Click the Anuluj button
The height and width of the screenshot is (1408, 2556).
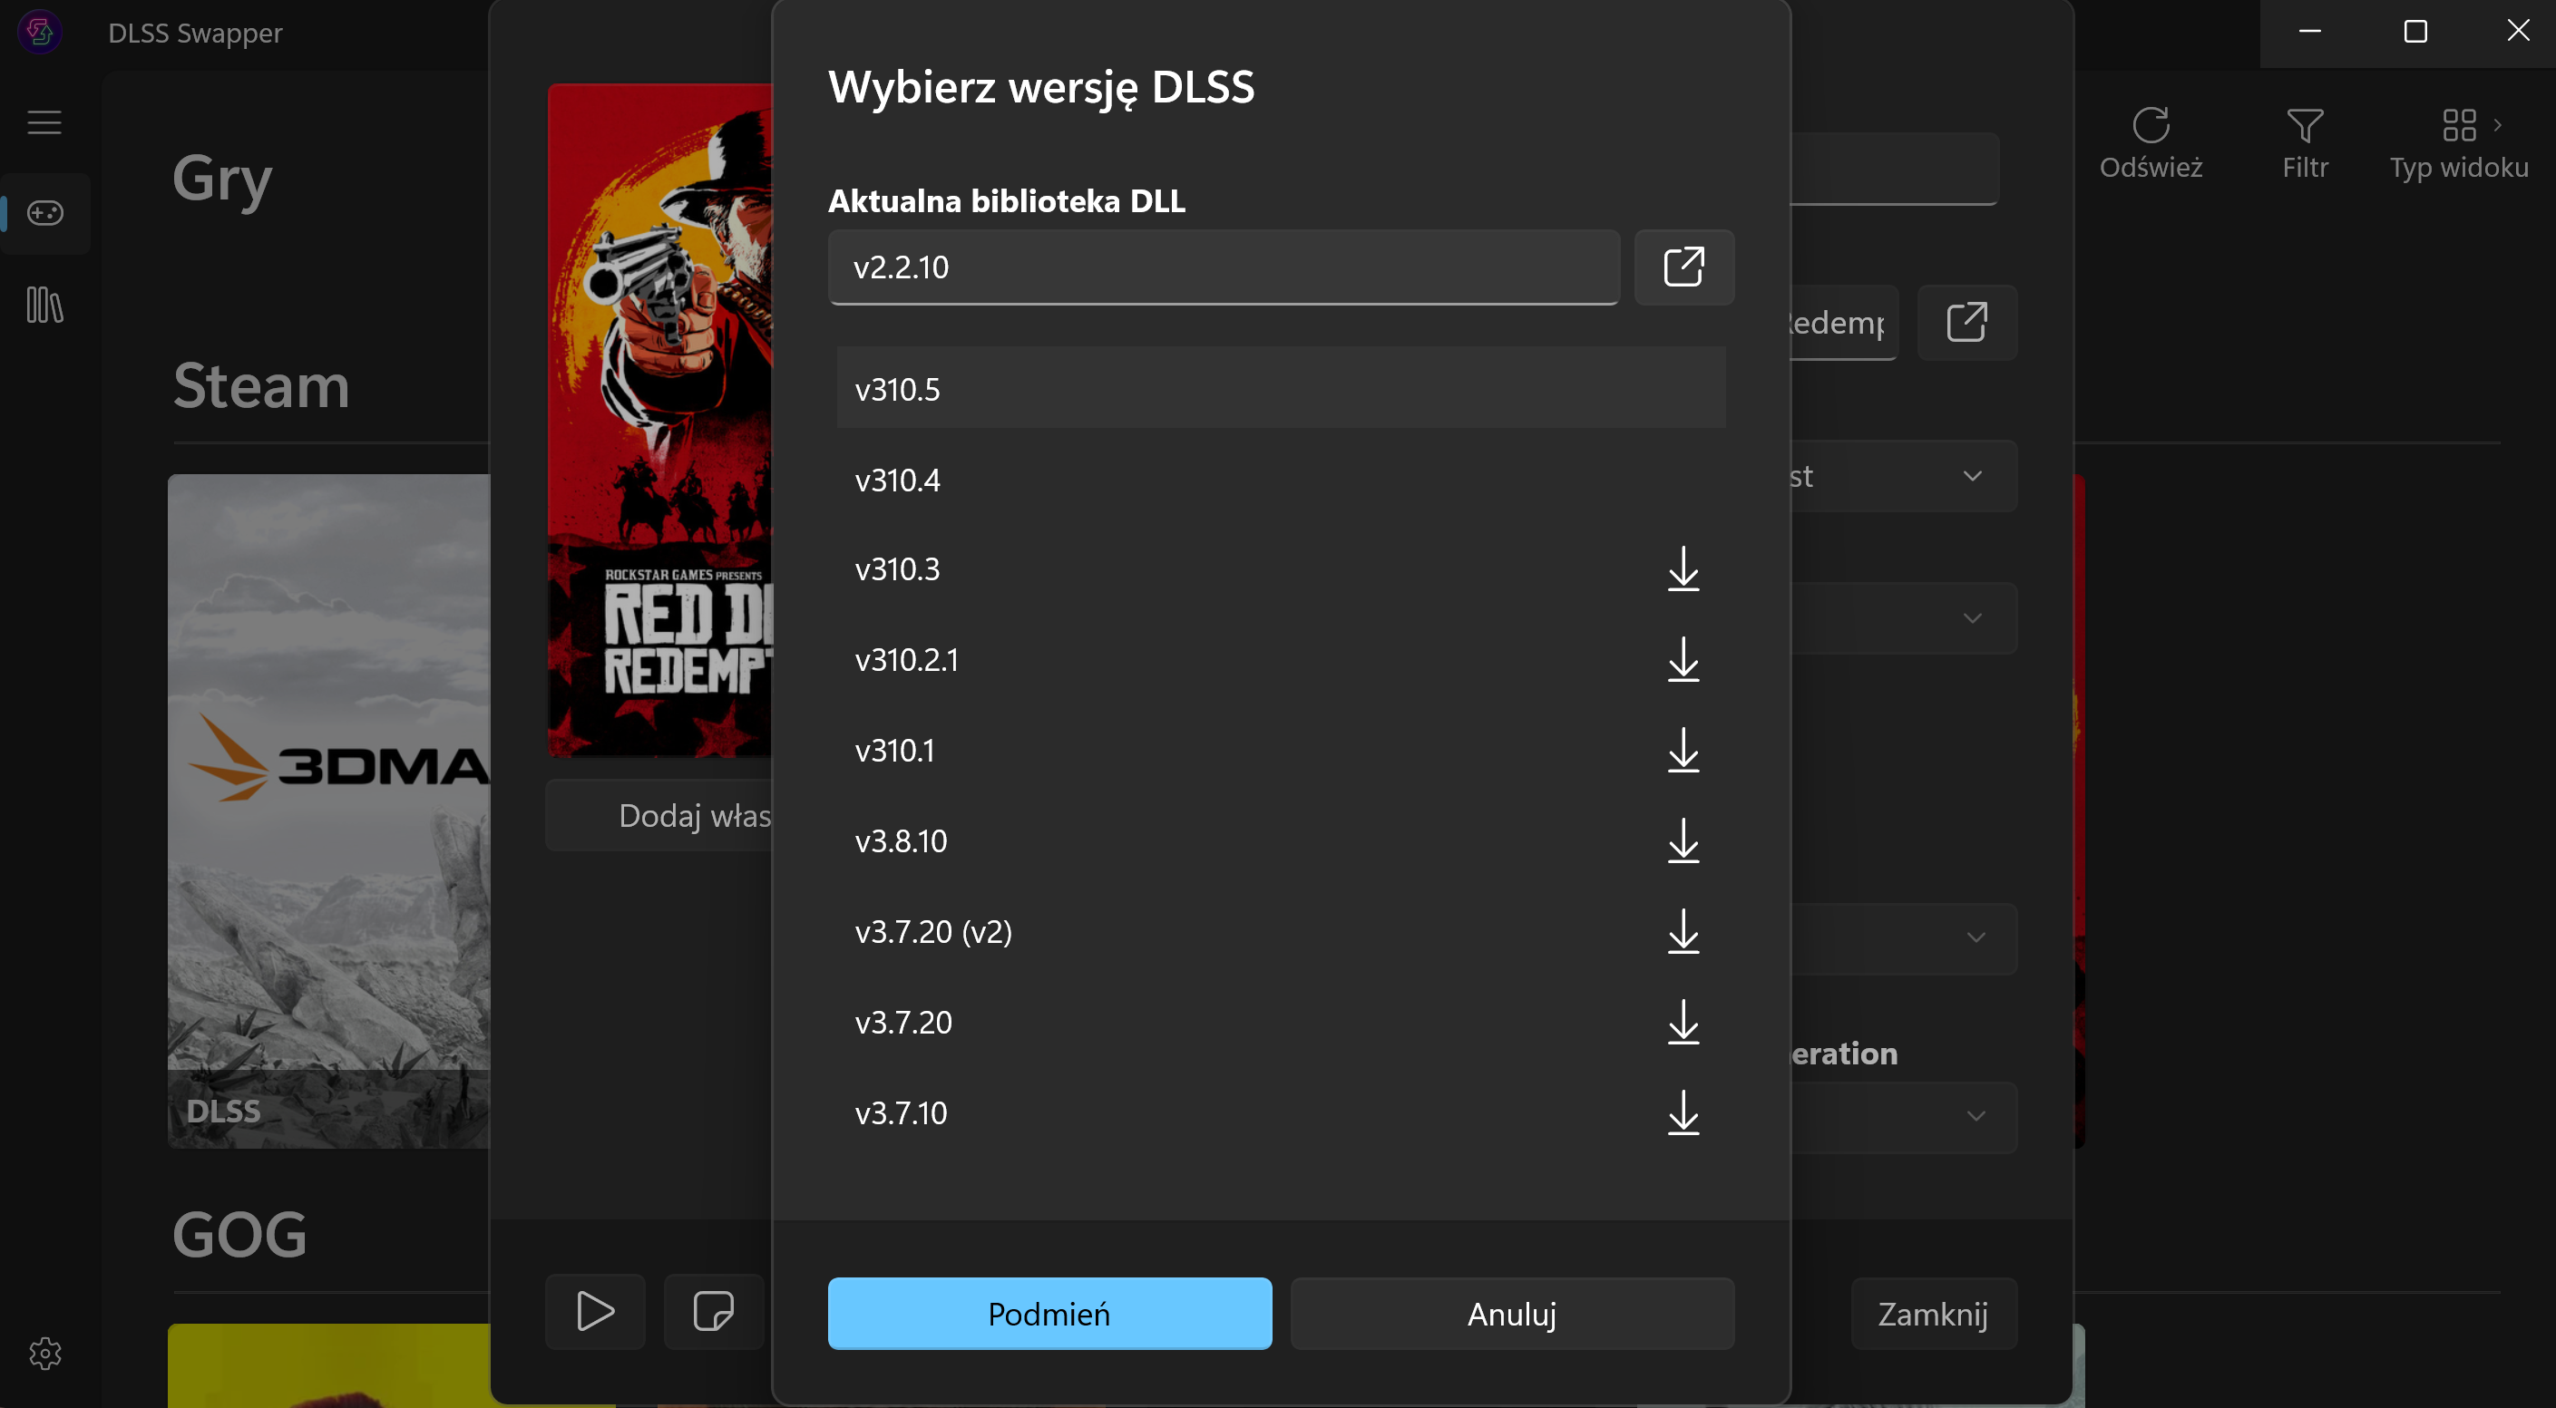(1511, 1314)
